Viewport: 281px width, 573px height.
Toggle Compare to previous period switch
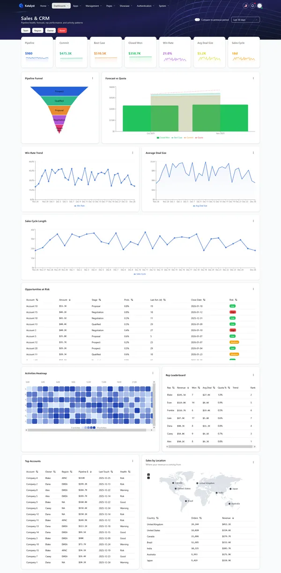(x=197, y=20)
